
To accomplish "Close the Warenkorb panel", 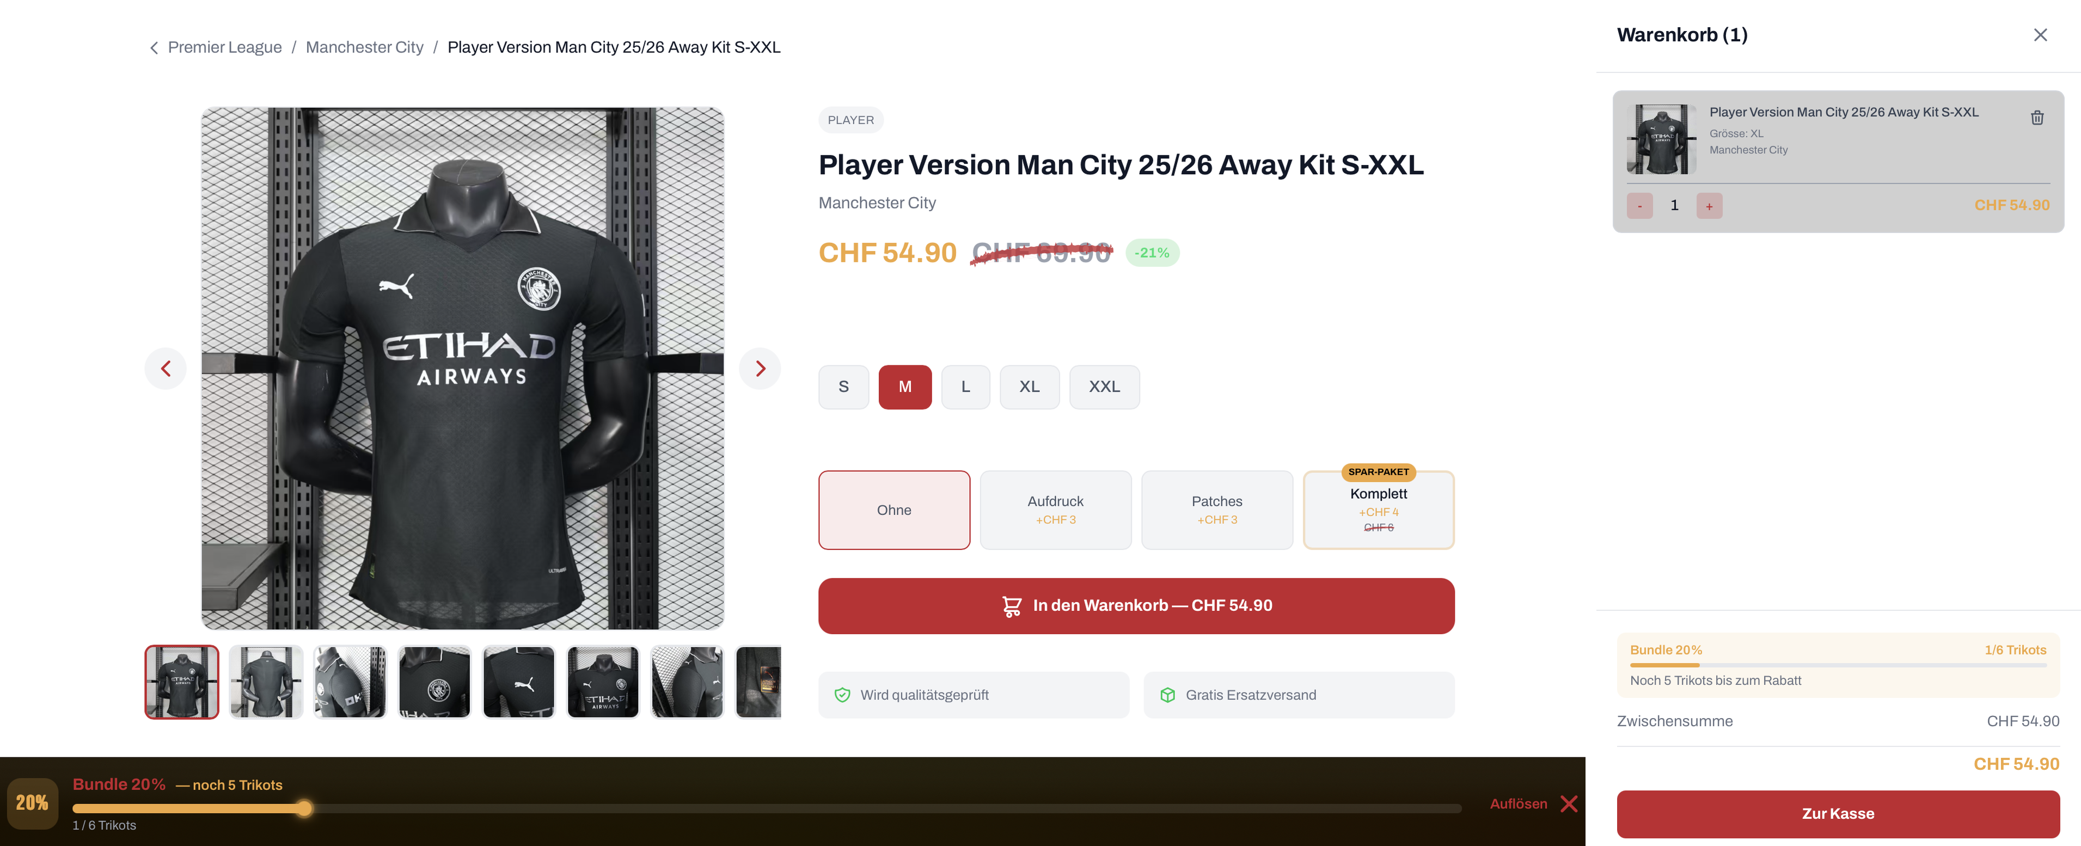I will click(x=2040, y=35).
